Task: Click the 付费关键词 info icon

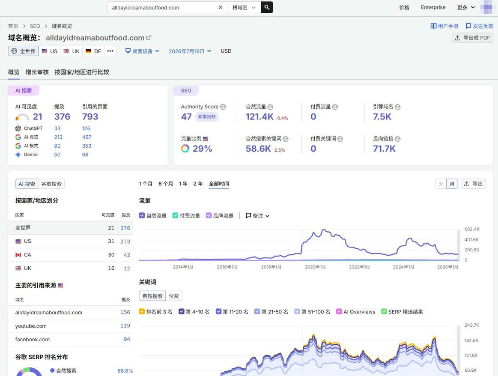Action: coord(340,139)
